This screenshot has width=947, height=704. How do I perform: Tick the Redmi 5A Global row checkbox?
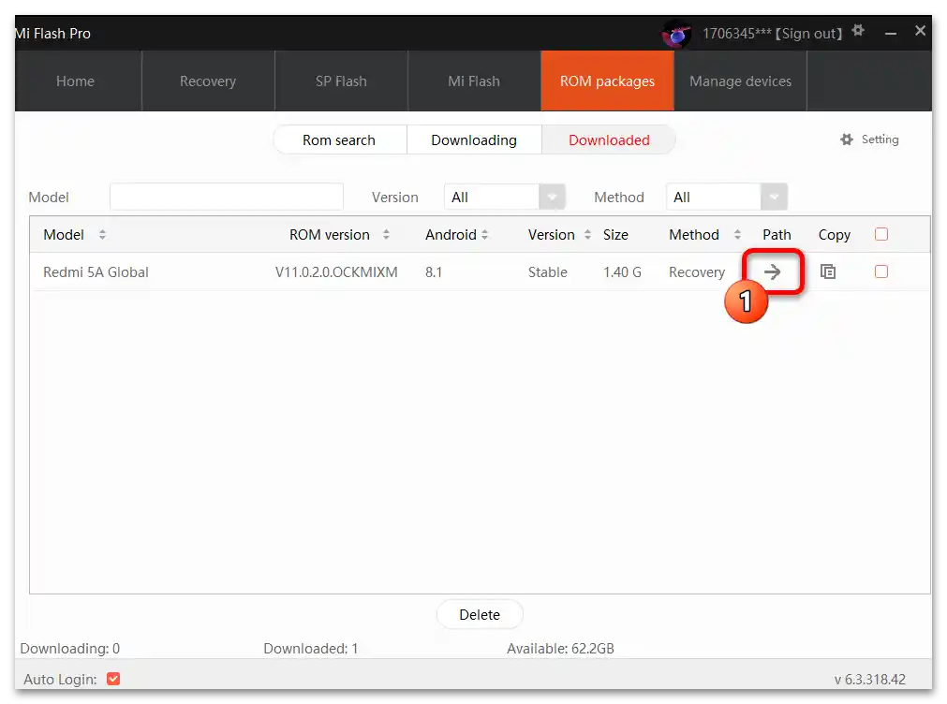(881, 271)
